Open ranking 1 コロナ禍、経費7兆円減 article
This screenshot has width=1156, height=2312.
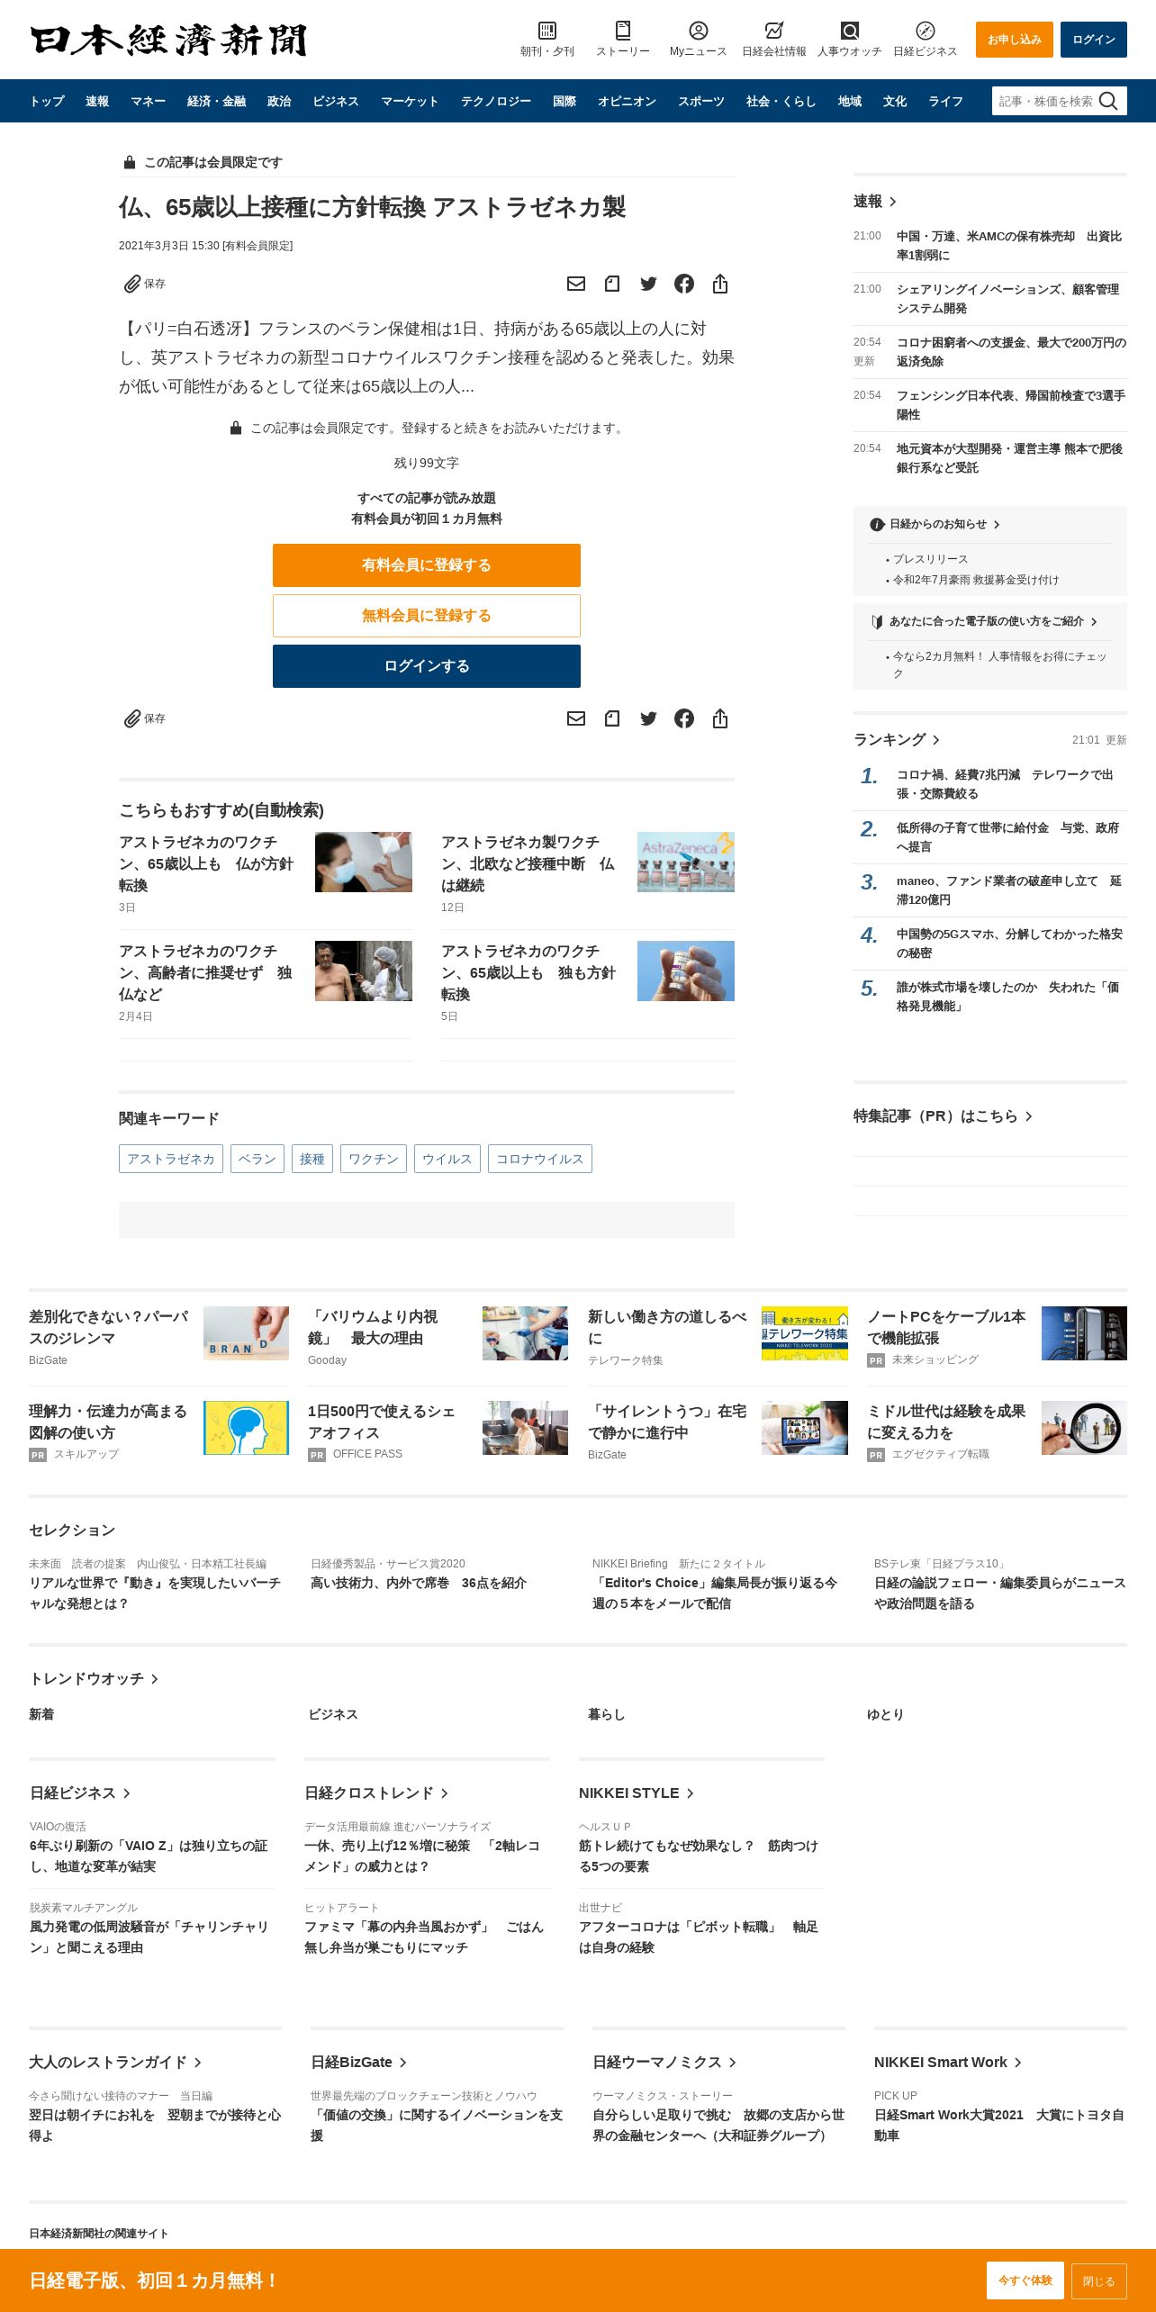coord(1005,784)
